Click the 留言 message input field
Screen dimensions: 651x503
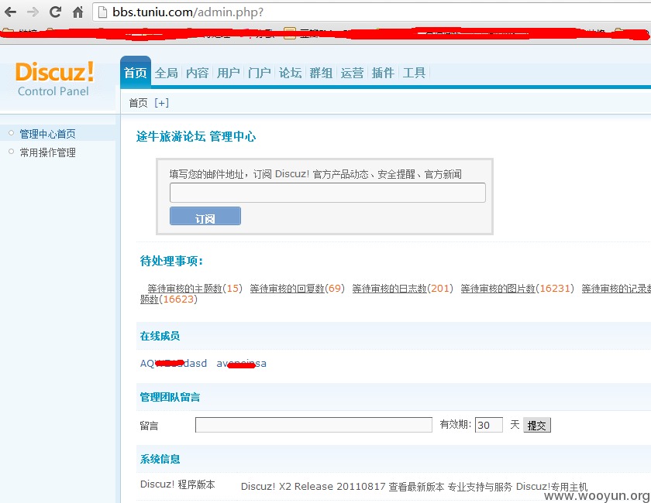(314, 425)
